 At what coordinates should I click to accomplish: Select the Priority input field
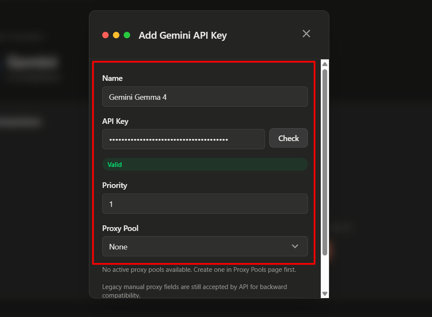pos(205,204)
